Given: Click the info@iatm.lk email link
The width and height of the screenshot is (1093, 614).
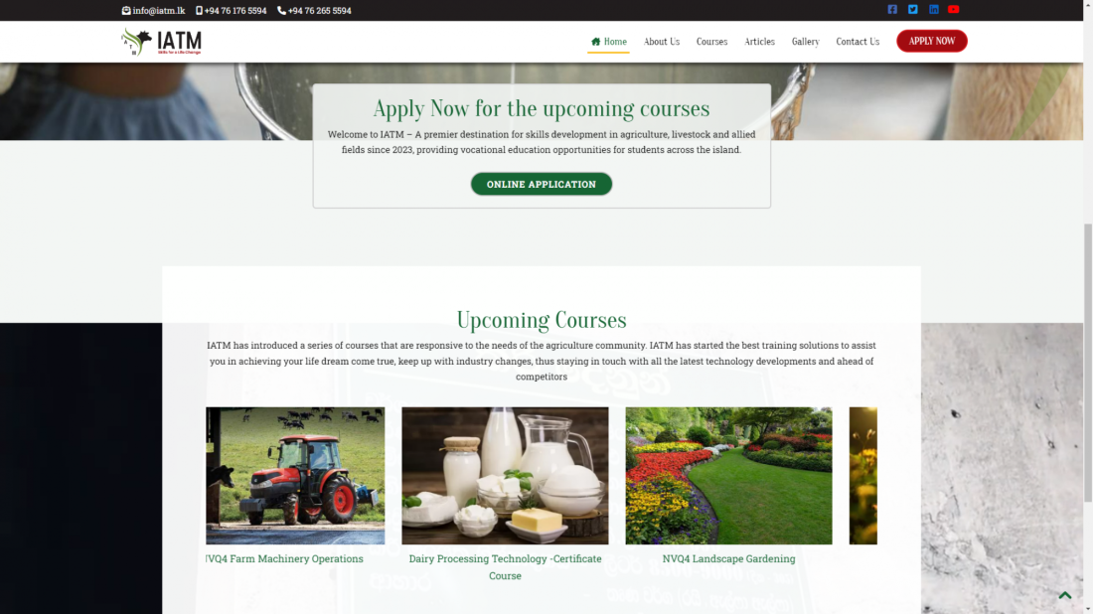Looking at the screenshot, I should [153, 11].
